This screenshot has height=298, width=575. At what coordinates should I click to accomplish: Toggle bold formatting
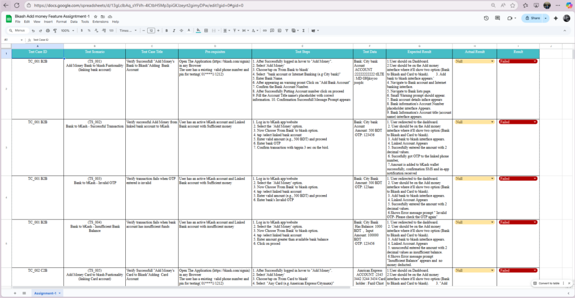(x=166, y=31)
